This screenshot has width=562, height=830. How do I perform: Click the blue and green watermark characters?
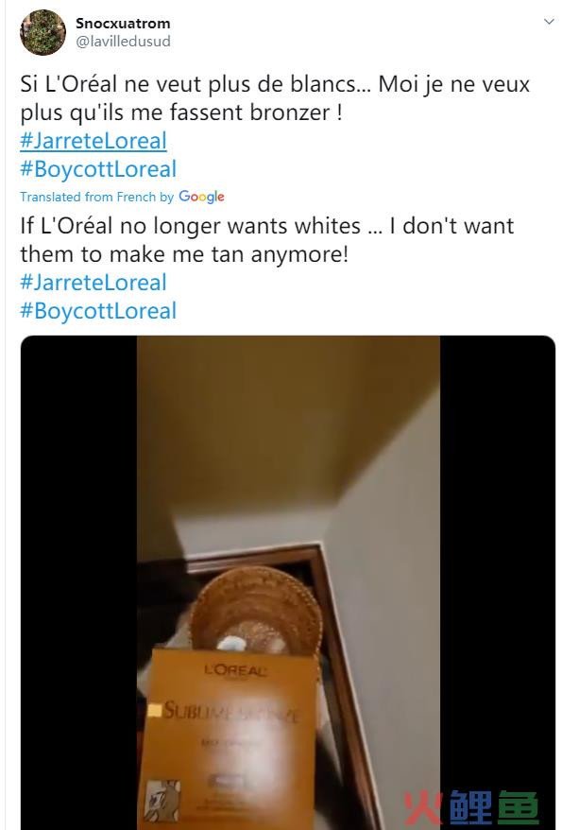(x=493, y=809)
